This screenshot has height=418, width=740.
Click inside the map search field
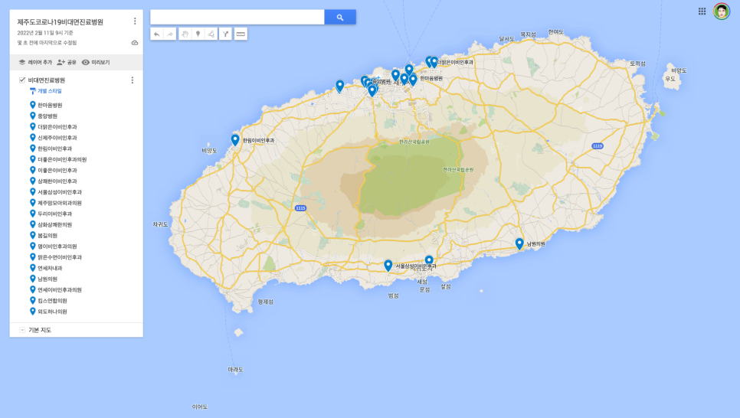click(x=237, y=17)
